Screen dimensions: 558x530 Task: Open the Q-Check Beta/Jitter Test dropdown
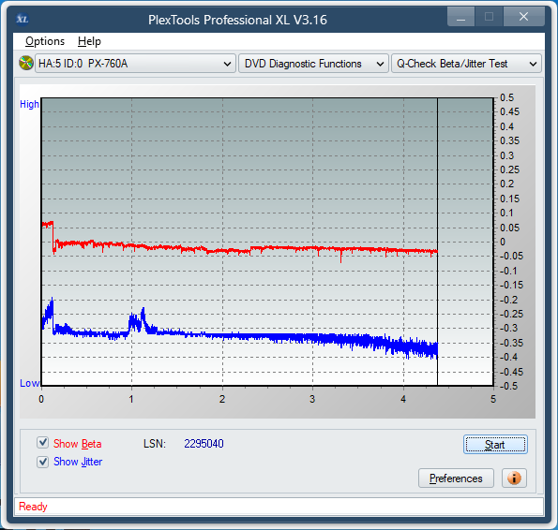[466, 64]
